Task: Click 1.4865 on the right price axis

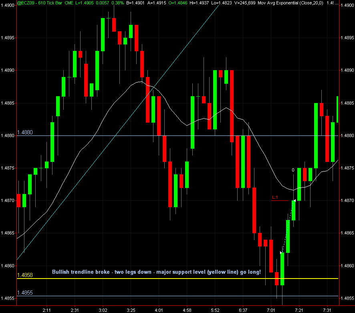Action: pyautogui.click(x=347, y=233)
